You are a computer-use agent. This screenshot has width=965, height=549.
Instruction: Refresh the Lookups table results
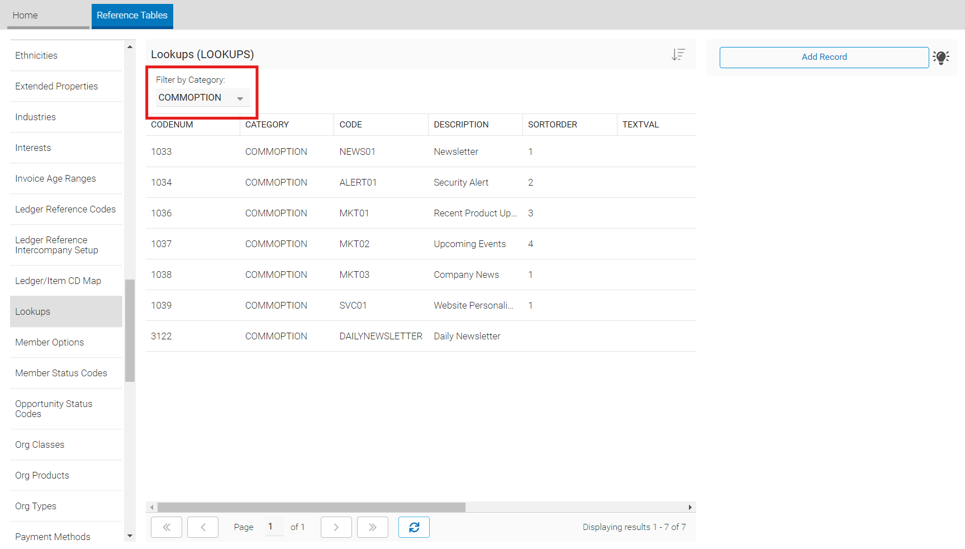pos(414,527)
